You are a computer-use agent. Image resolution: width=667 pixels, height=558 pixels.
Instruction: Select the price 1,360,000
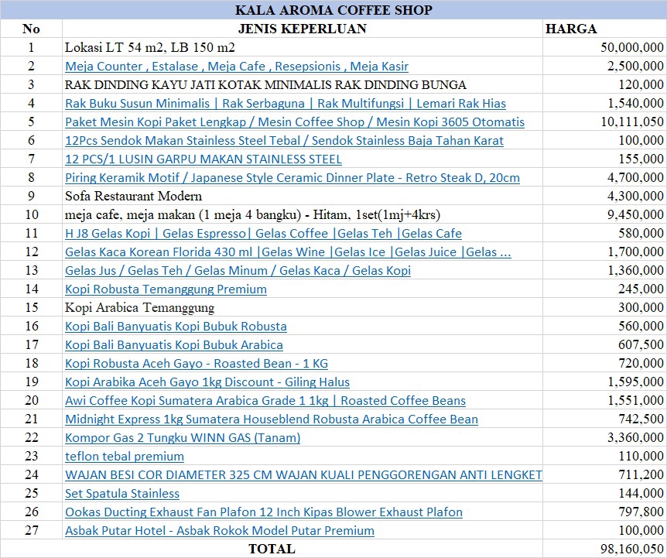(604, 271)
